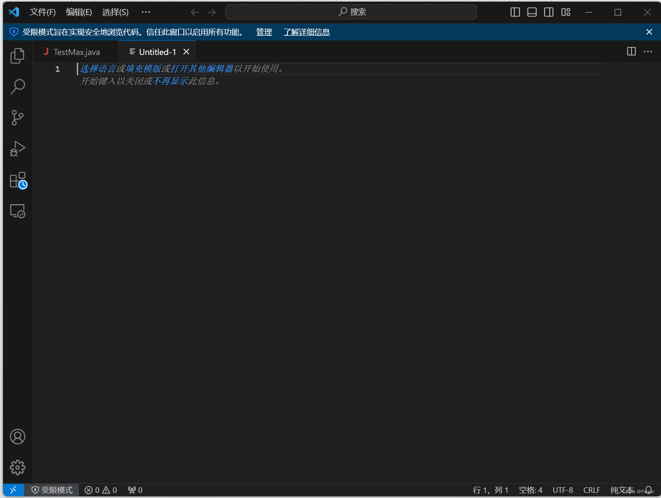Screen dimensions: 661x498
Task: Minimize the VS Code window
Action: [588, 12]
